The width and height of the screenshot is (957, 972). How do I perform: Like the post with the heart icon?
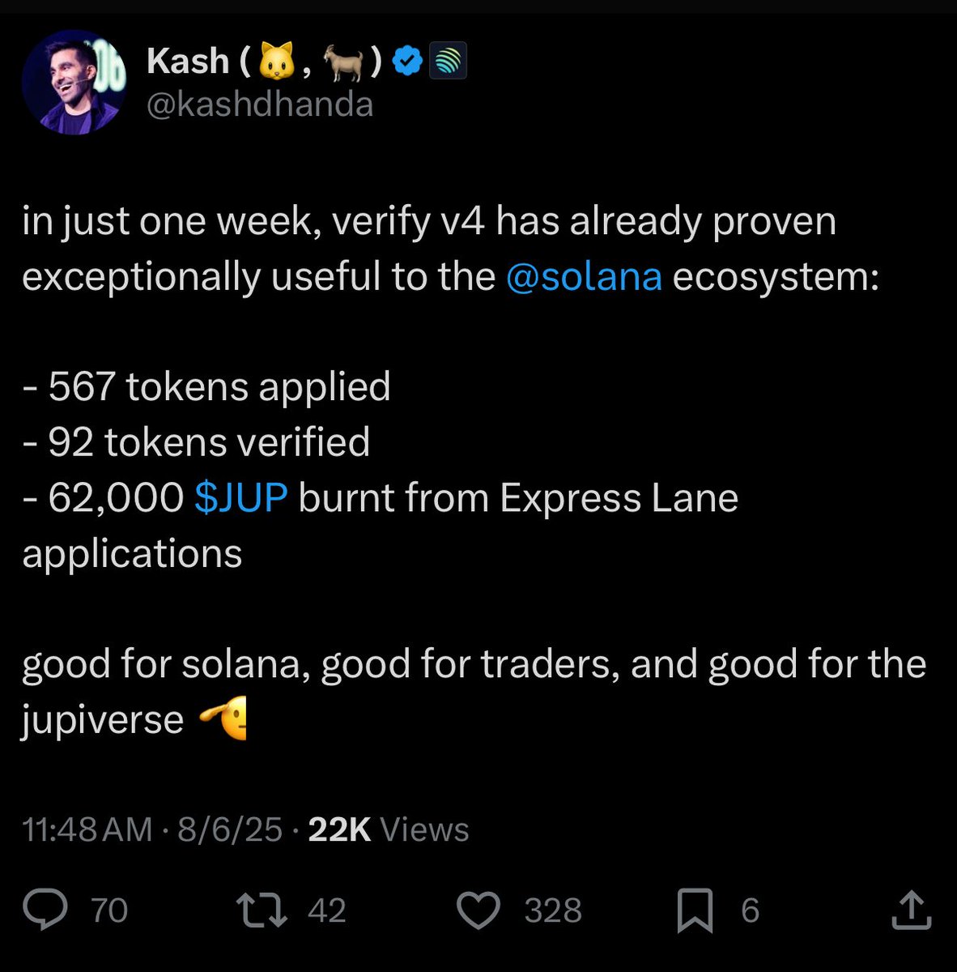tap(478, 910)
